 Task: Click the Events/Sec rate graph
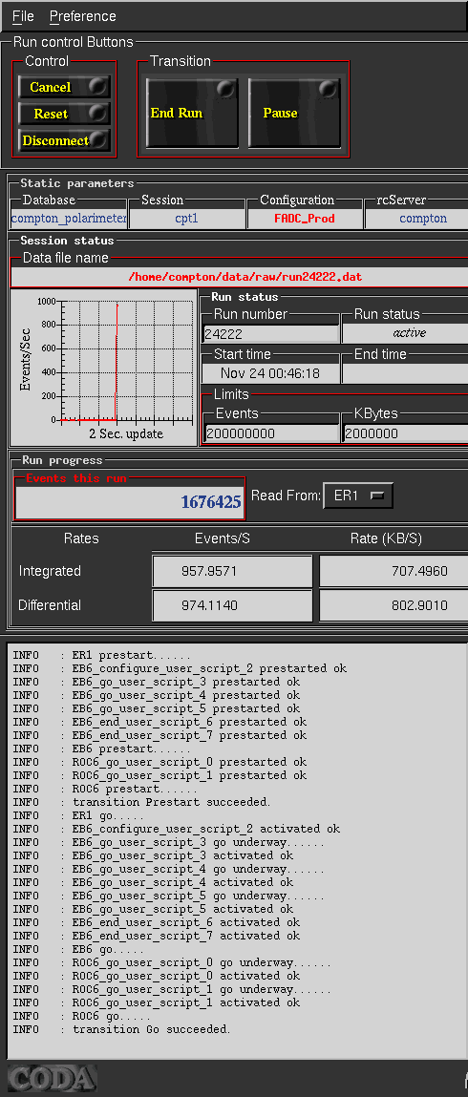[104, 368]
